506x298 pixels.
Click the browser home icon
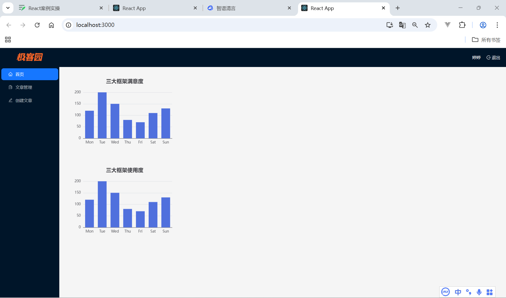pyautogui.click(x=51, y=25)
